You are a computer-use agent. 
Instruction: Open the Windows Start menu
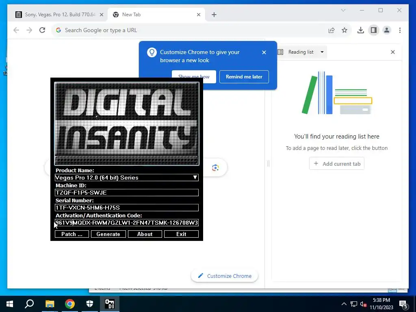[x=10, y=304]
